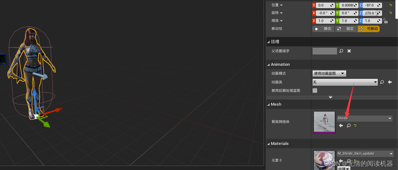Reset location to default with yellow arrow
Screen dimensions: 398x170
391,5
